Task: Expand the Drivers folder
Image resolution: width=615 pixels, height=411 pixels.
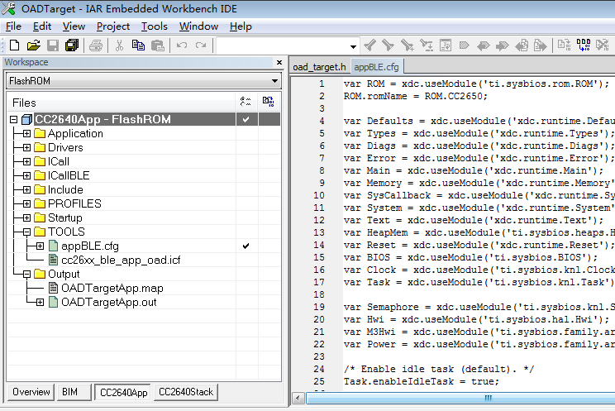Action: click(x=26, y=147)
